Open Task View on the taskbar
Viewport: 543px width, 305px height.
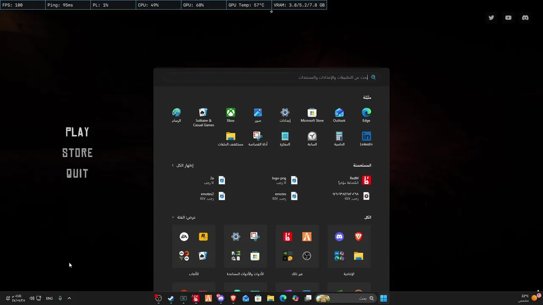tap(308, 298)
